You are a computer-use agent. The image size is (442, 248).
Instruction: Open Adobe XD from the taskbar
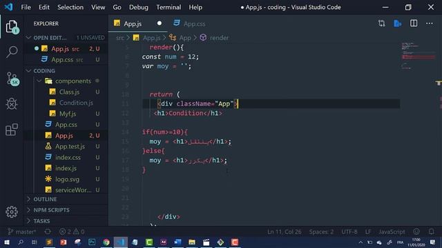pyautogui.click(x=164, y=242)
